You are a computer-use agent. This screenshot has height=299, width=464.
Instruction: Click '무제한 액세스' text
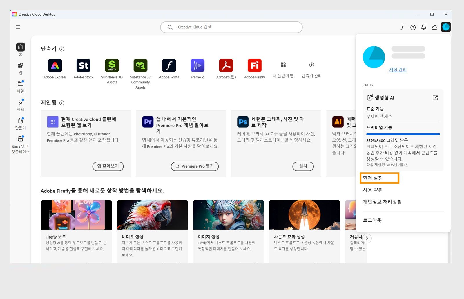tap(379, 116)
